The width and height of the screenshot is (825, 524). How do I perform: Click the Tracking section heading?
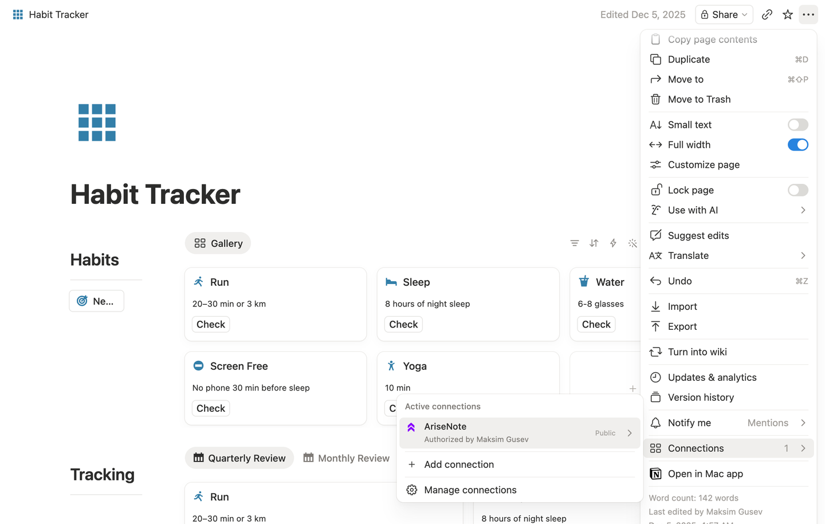click(103, 475)
